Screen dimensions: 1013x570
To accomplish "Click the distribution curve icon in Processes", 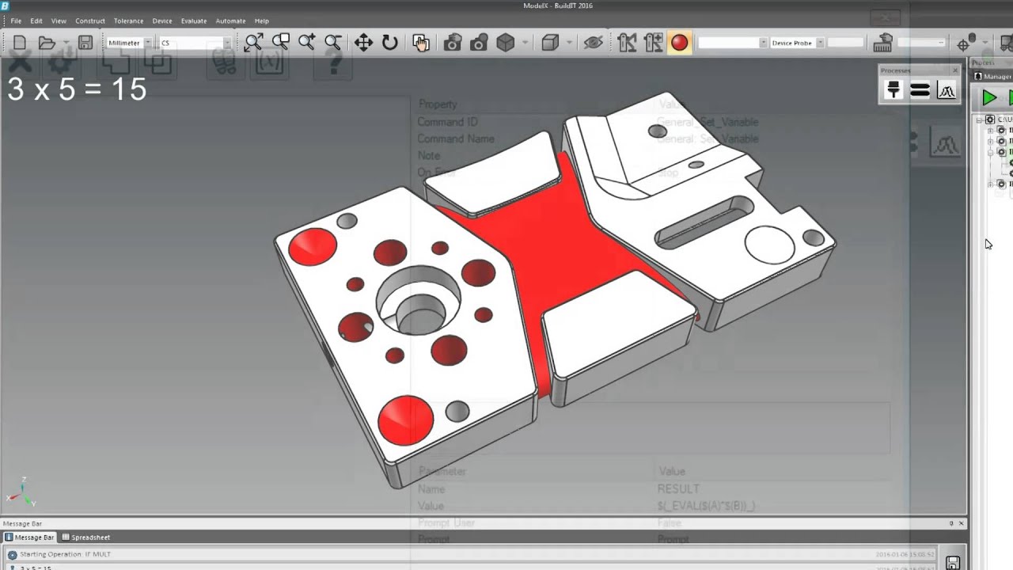I will (947, 91).
